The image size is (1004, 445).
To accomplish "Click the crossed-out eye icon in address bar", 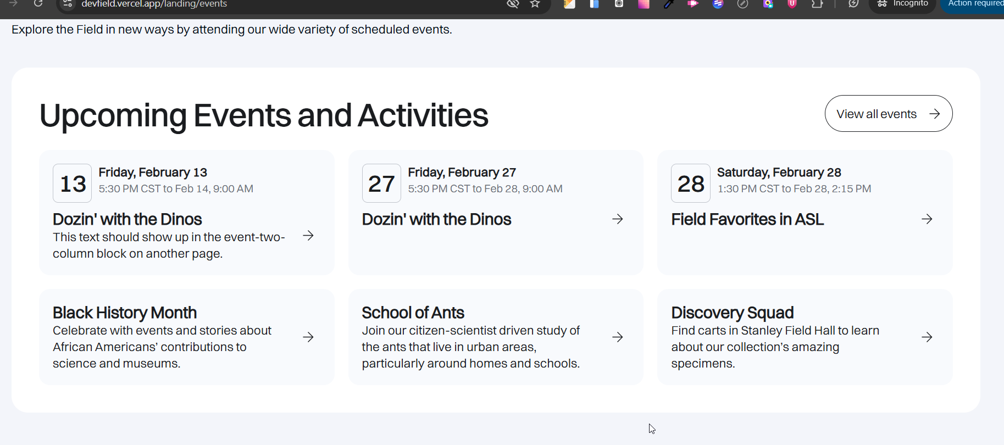I will [x=513, y=4].
